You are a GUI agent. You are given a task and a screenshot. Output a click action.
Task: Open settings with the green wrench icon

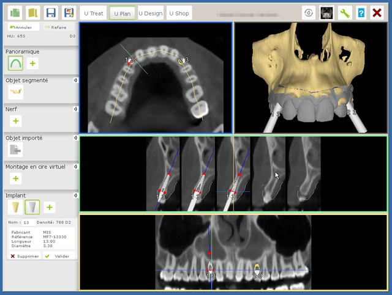click(x=345, y=13)
